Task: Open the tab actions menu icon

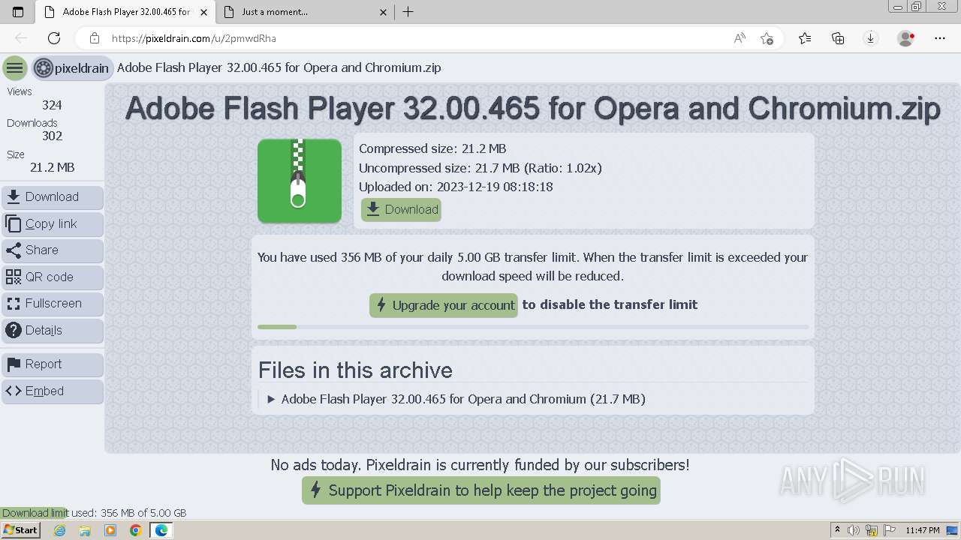Action: [x=18, y=12]
